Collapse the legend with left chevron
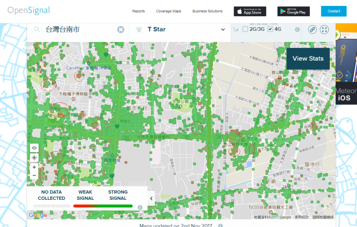This screenshot has height=227, width=357. 151,198
